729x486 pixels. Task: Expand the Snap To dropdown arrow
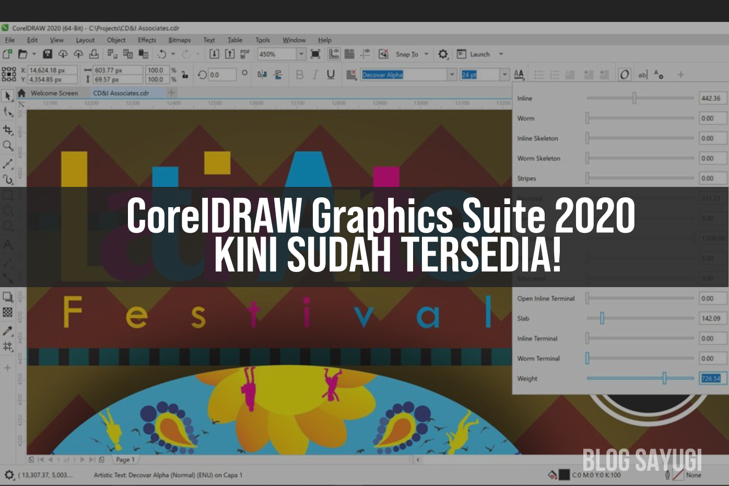point(426,54)
